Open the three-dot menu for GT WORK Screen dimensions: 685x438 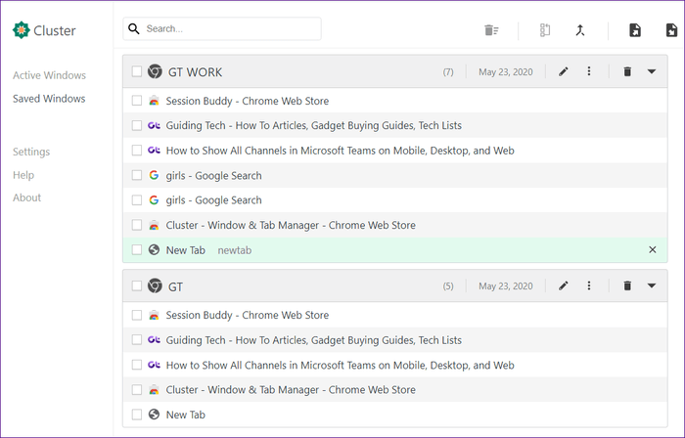(x=589, y=71)
